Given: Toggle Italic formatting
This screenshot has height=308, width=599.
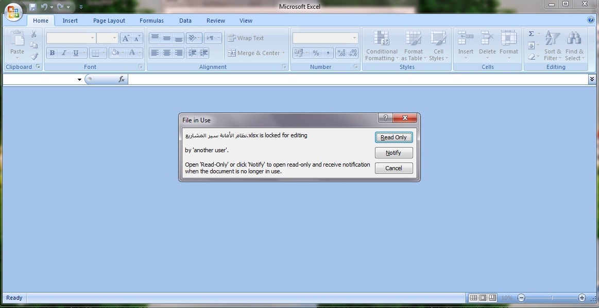Looking at the screenshot, I should coord(64,53).
